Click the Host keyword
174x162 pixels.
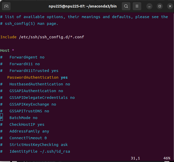[5, 50]
